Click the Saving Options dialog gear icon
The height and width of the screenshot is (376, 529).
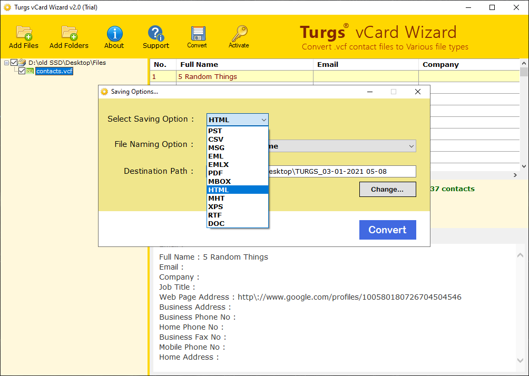(104, 92)
